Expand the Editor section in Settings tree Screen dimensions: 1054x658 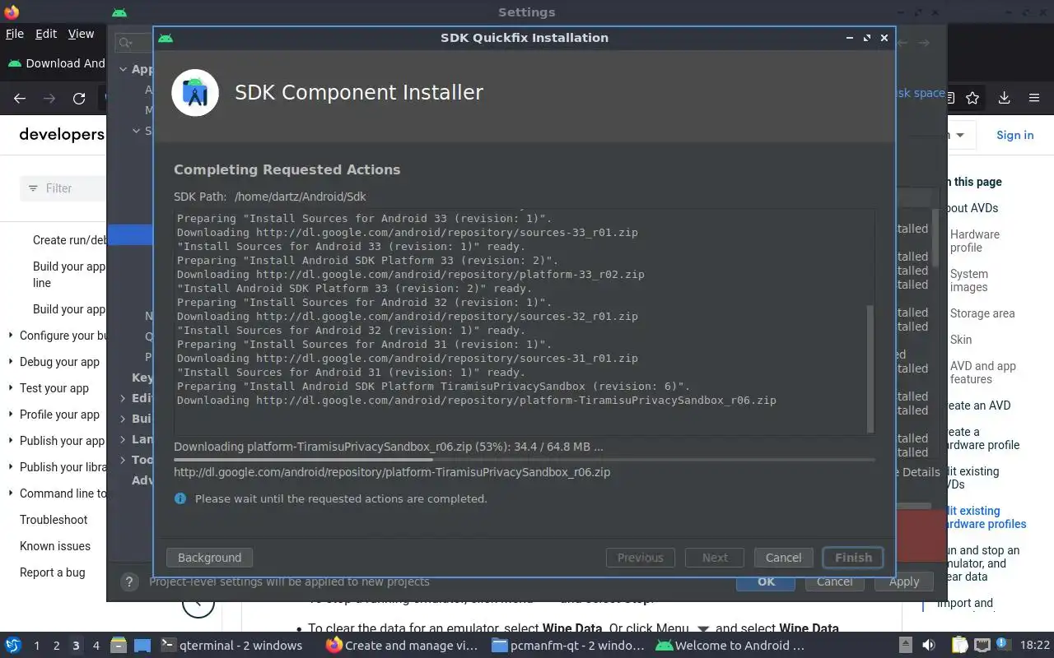[x=124, y=398]
